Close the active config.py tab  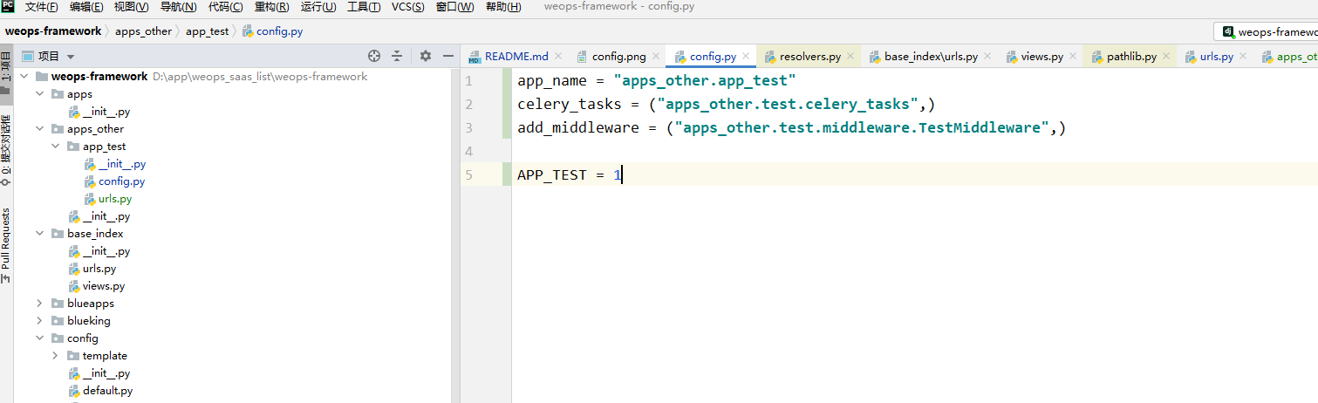coord(746,57)
